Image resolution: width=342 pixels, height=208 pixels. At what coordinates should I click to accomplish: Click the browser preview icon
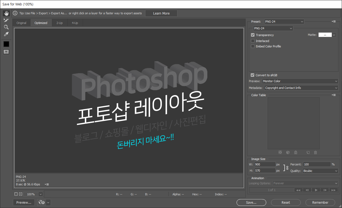(x=41, y=202)
